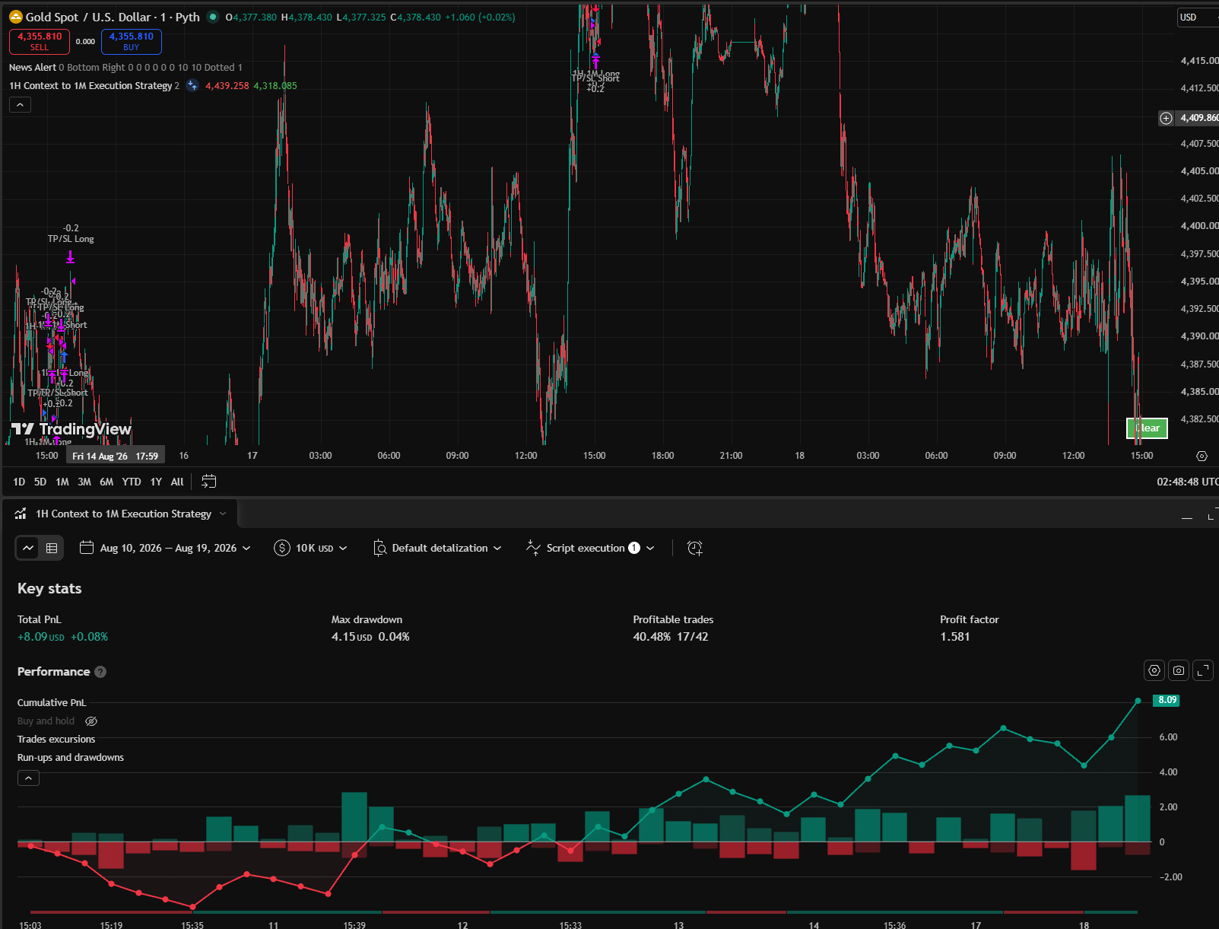
Task: Click the dollar coin icon
Action: click(x=282, y=548)
